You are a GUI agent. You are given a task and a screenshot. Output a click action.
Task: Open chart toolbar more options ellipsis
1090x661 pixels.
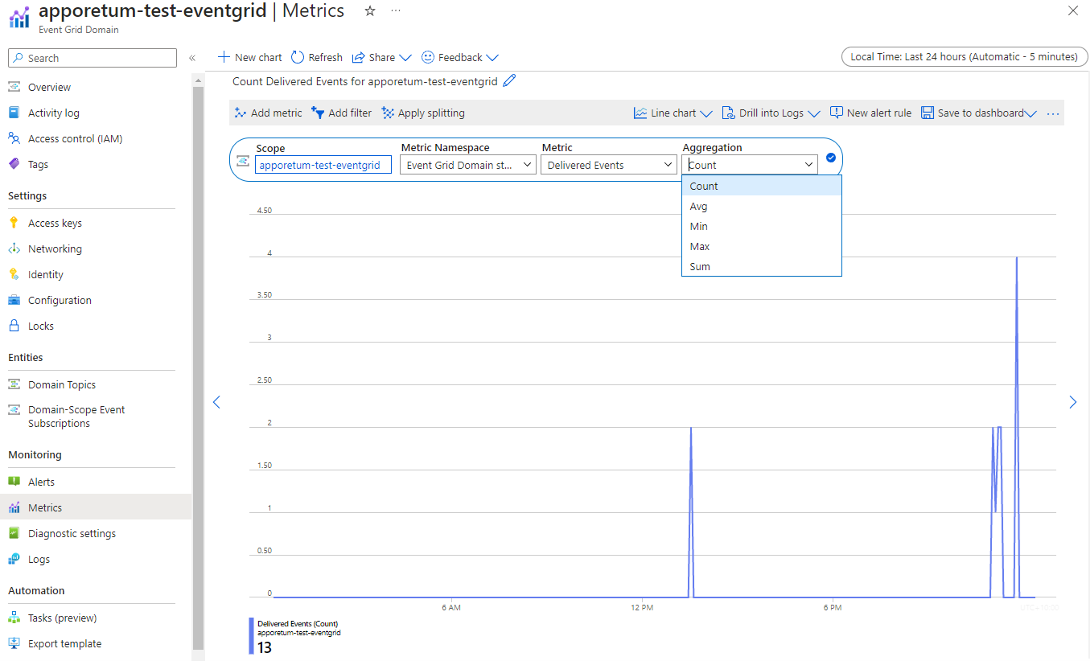(1053, 113)
